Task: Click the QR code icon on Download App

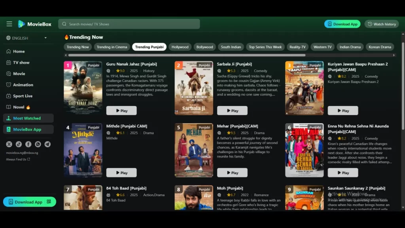Action: click(49, 201)
